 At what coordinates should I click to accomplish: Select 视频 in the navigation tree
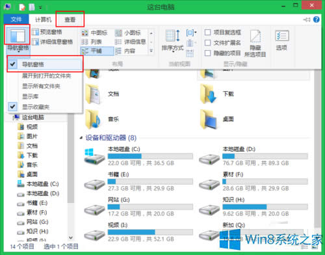32,127
